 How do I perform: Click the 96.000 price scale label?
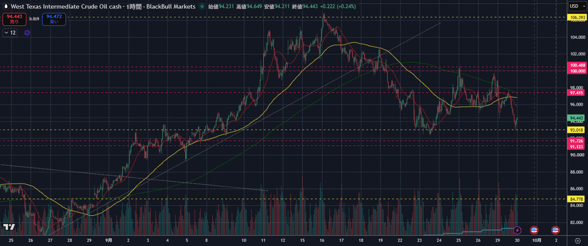[x=577, y=105]
